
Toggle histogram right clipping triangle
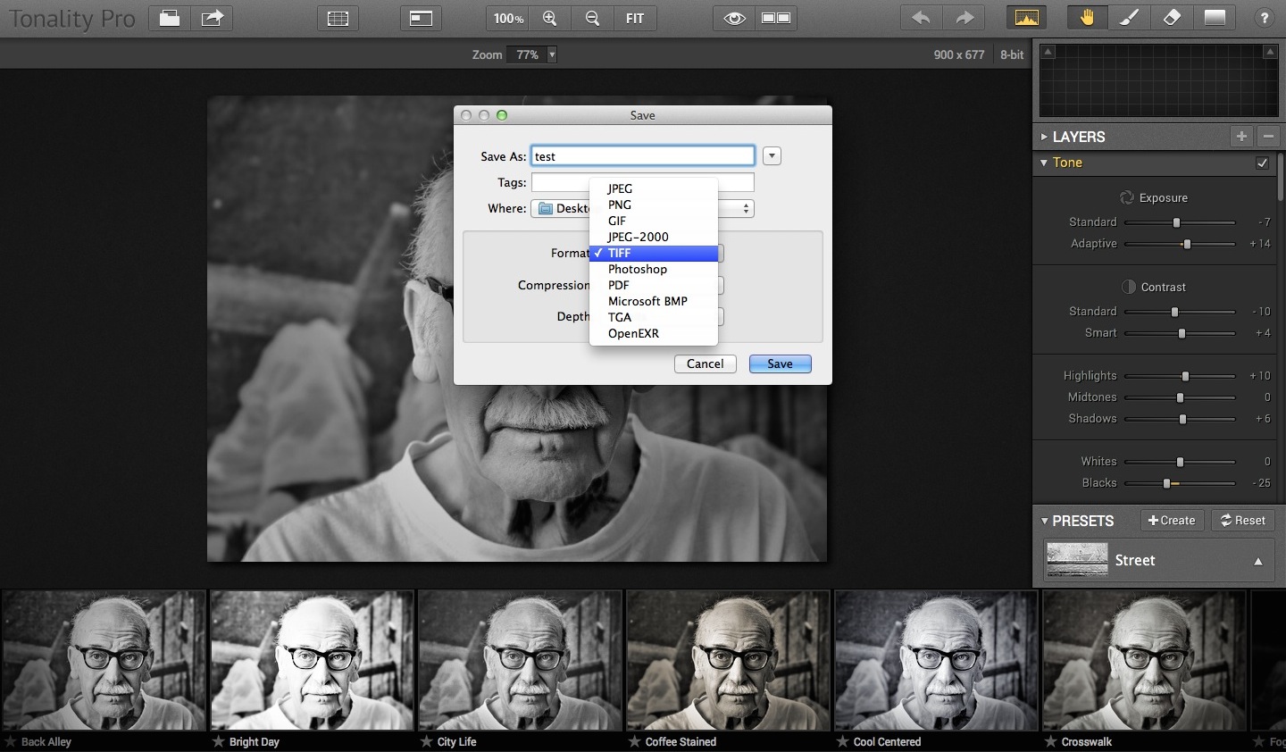(1269, 52)
